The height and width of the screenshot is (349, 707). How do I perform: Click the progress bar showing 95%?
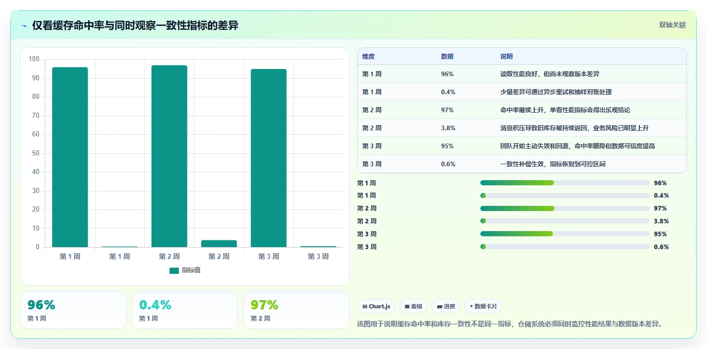pos(565,234)
